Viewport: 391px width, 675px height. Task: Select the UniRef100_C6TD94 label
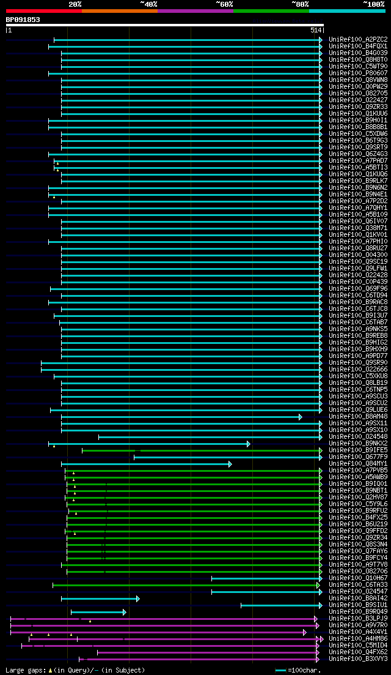click(x=359, y=296)
